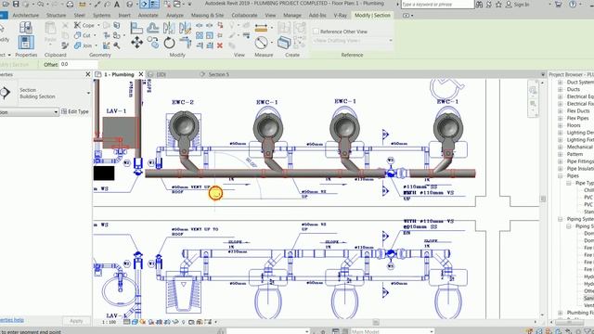The width and height of the screenshot is (594, 334).
Task: Click the Properties help link
Action: pyautogui.click(x=11, y=320)
